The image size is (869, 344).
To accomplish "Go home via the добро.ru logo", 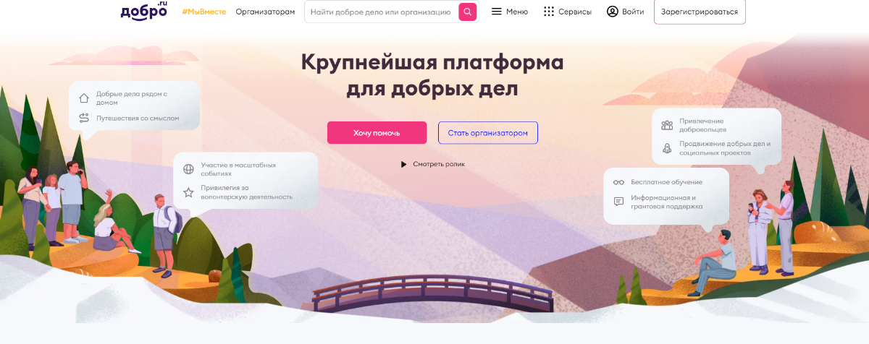I will [143, 11].
